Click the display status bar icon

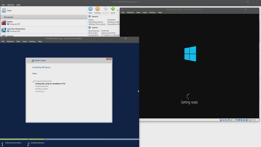[x=237, y=120]
